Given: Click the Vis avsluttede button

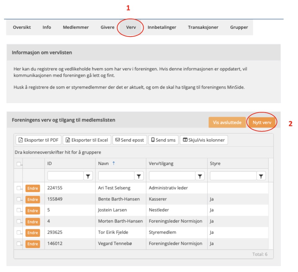Looking at the screenshot, I should point(227,122).
